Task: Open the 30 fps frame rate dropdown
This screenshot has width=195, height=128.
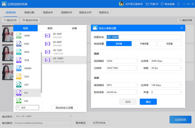Action: (x=166, y=68)
